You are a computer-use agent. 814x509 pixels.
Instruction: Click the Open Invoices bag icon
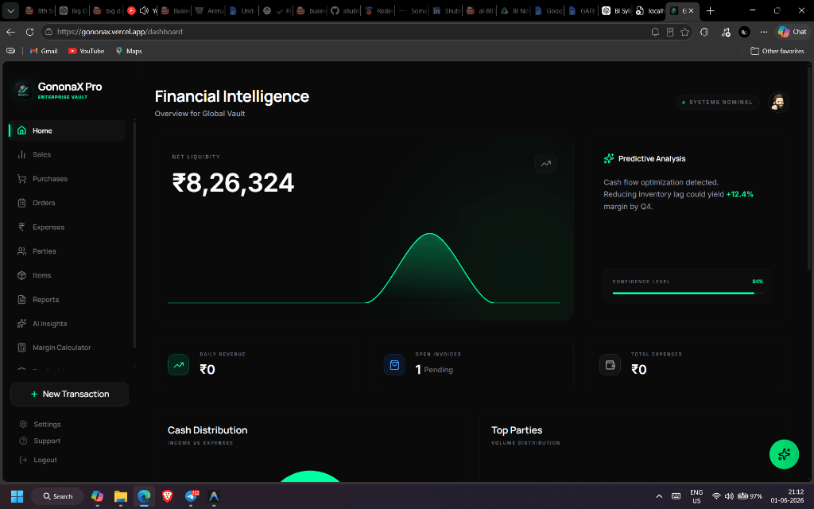click(x=394, y=364)
